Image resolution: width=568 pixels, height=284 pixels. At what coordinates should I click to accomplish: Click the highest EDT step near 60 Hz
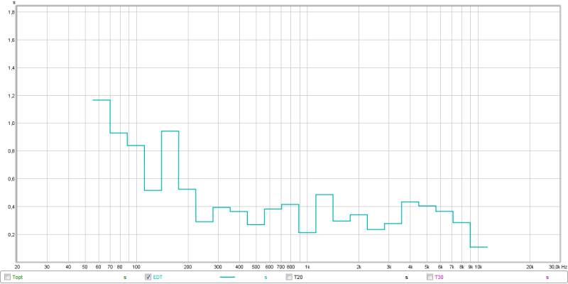point(102,100)
